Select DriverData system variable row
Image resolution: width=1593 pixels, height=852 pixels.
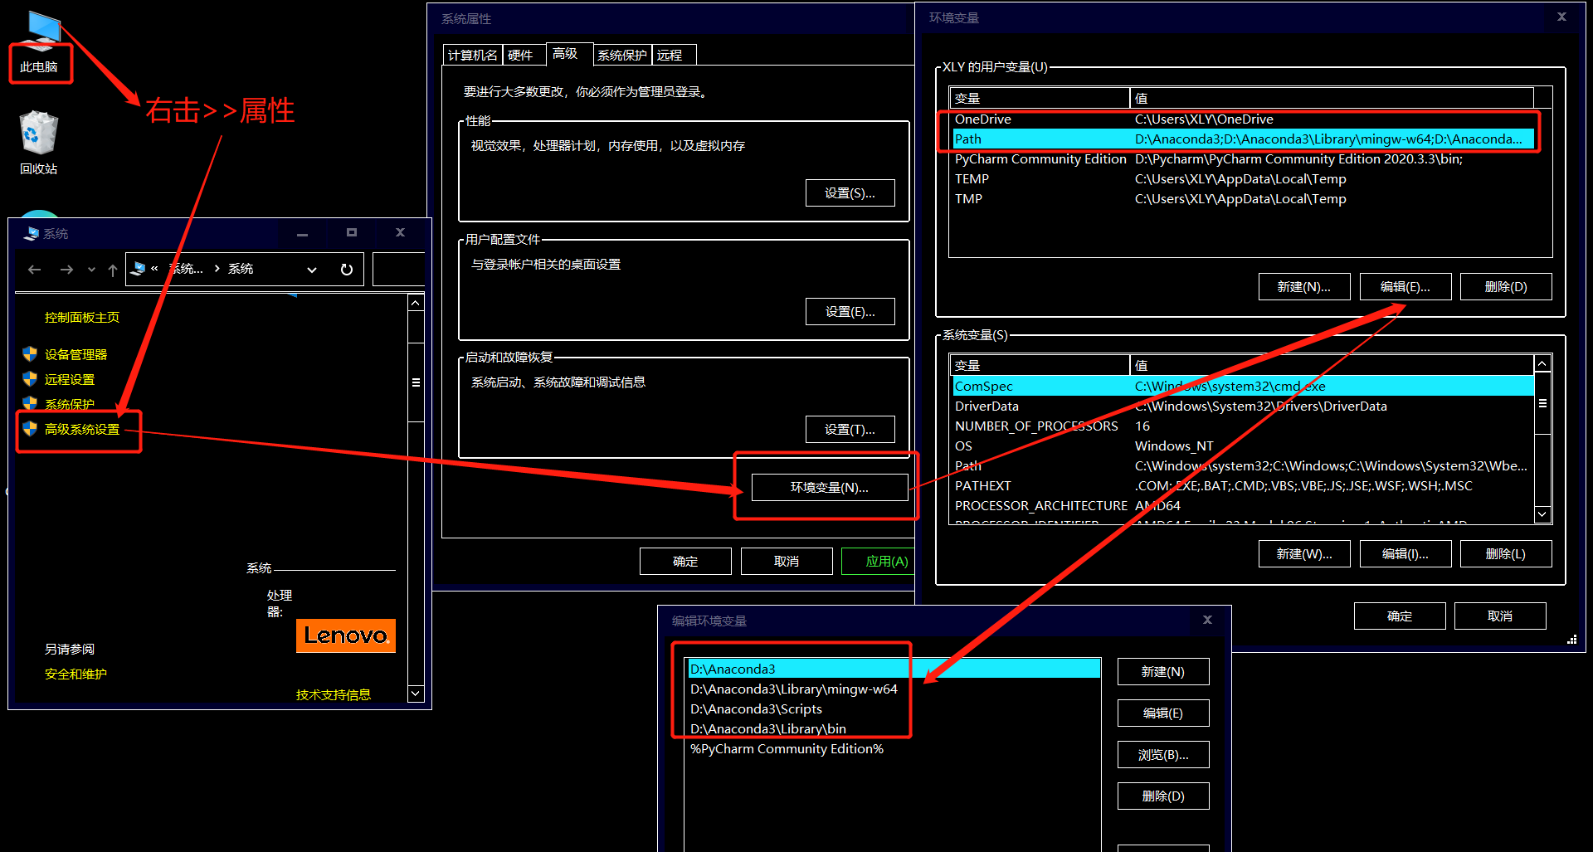[1243, 407]
